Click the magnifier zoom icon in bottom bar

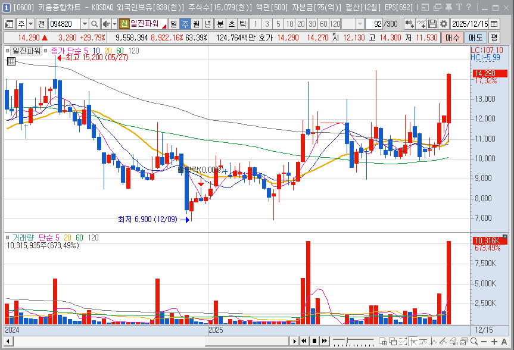[474, 342]
